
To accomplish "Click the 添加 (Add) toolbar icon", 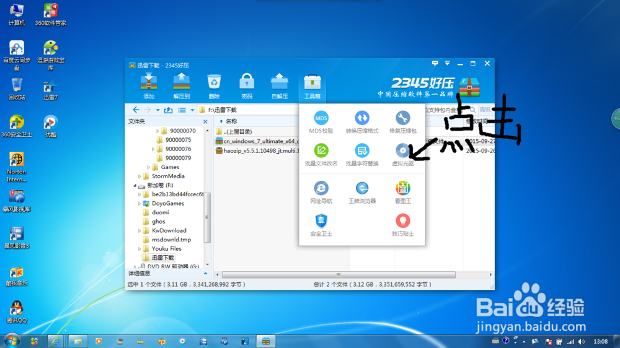I will (149, 85).
